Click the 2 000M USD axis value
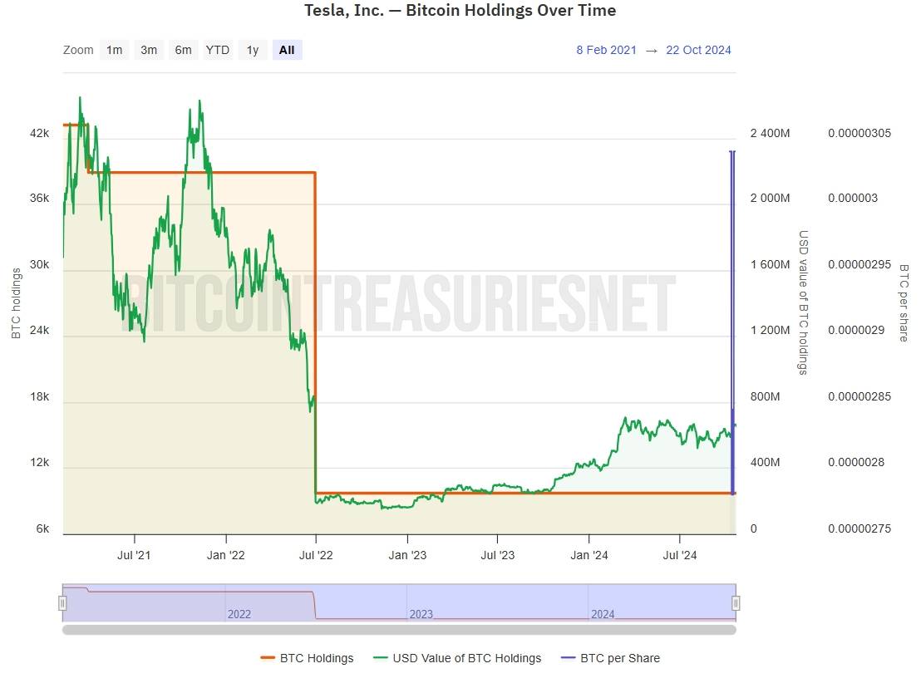This screenshot has height=688, width=921. pos(770,199)
